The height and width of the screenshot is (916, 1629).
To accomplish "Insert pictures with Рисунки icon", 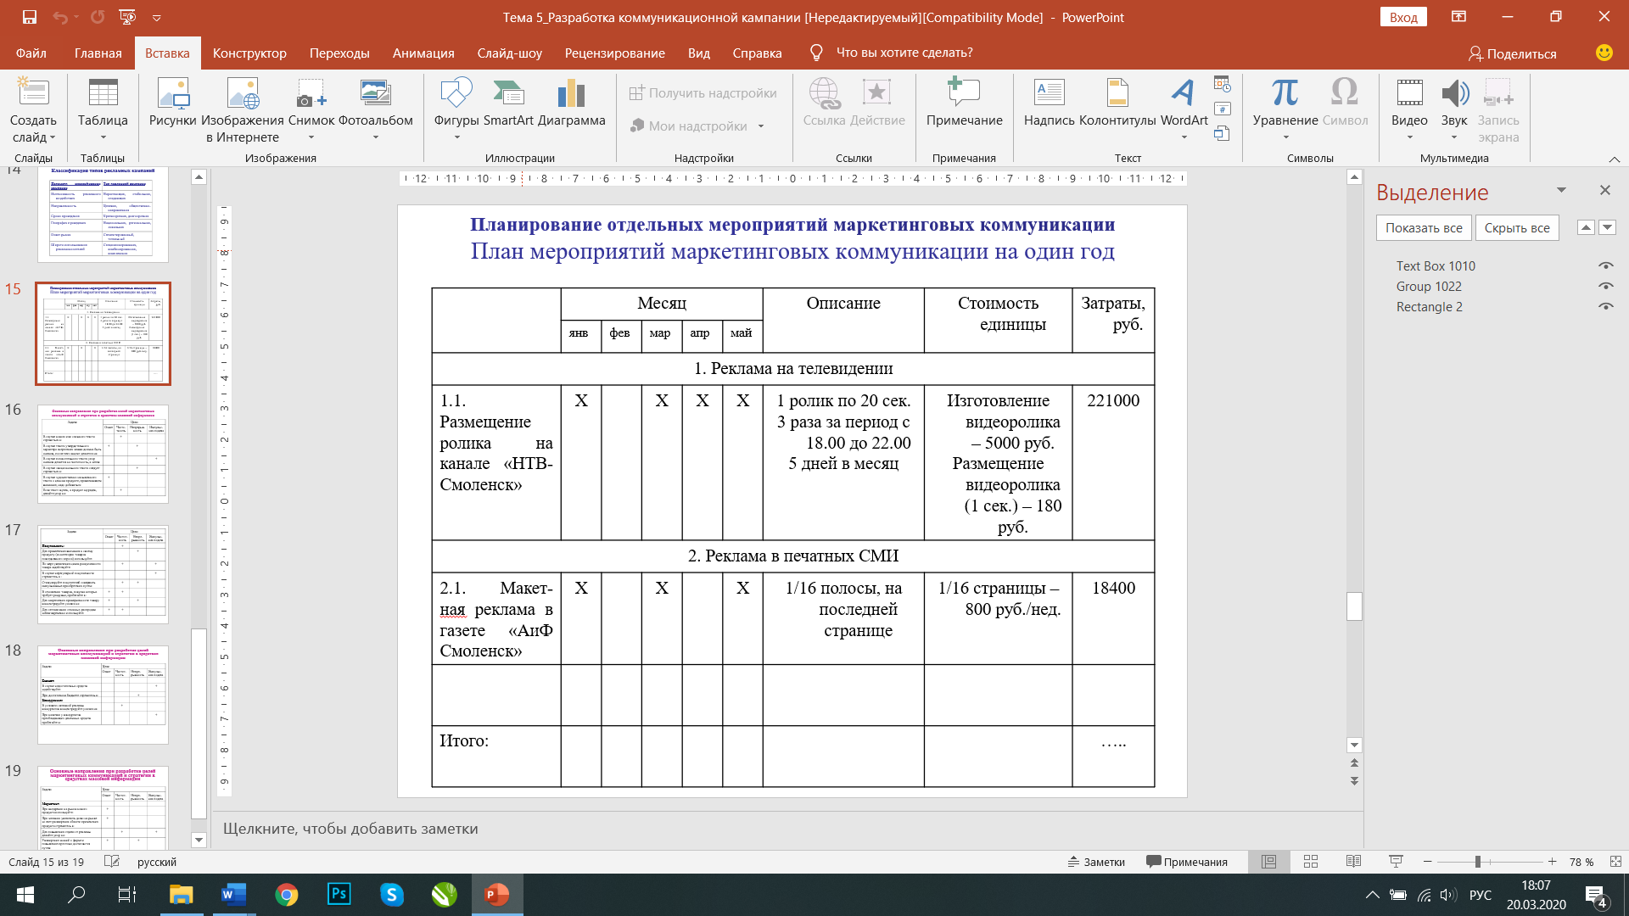I will pyautogui.click(x=173, y=103).
